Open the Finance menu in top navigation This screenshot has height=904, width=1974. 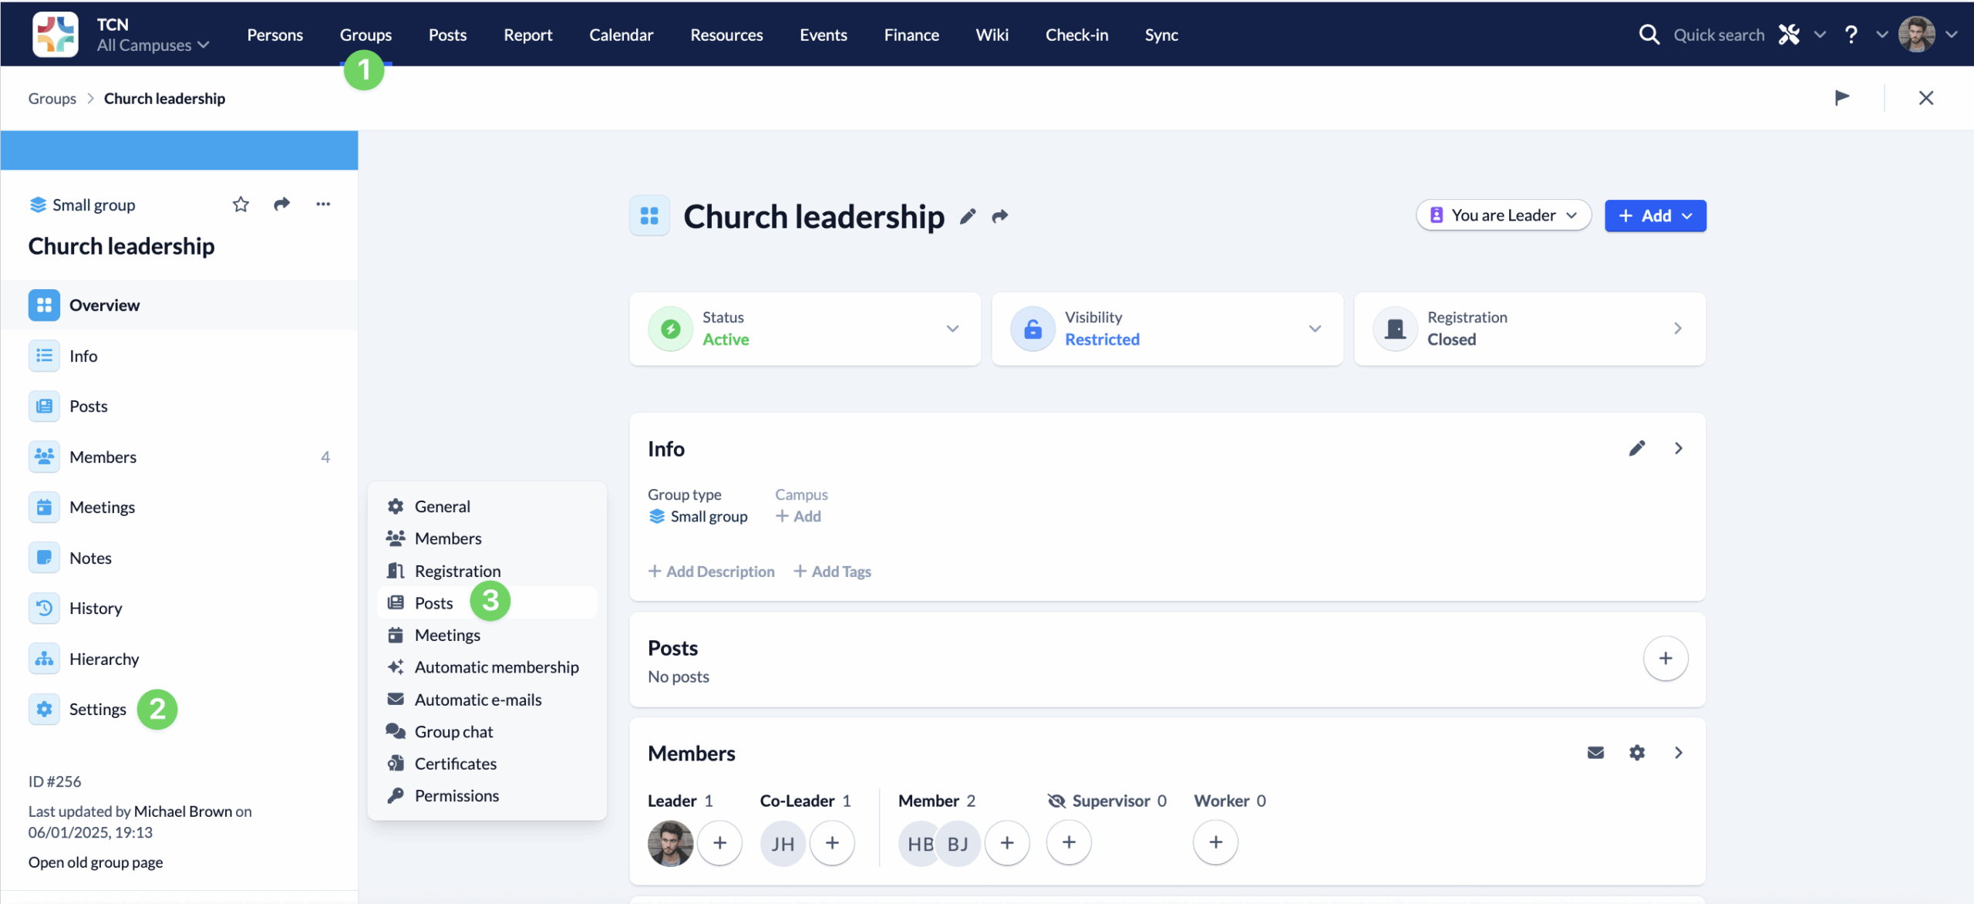(x=911, y=35)
